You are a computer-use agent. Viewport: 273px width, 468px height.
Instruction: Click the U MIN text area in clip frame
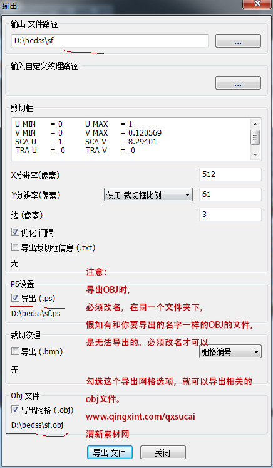pos(25,124)
